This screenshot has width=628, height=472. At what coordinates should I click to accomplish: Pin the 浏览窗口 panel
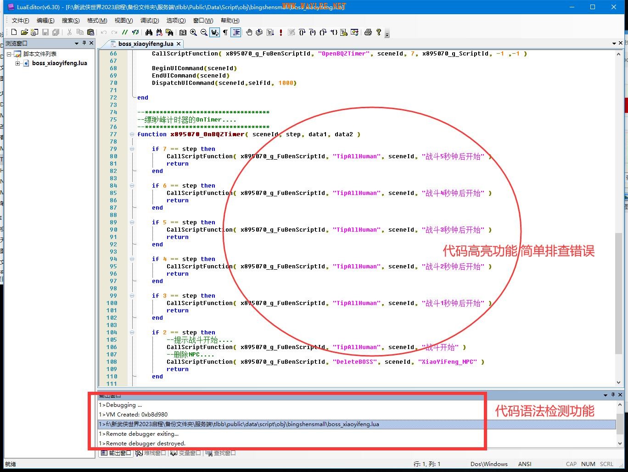84,43
